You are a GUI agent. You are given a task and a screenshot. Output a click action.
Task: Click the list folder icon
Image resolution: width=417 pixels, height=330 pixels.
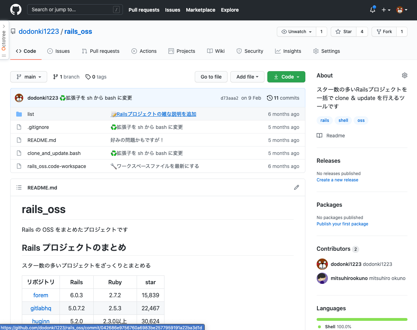(x=19, y=114)
